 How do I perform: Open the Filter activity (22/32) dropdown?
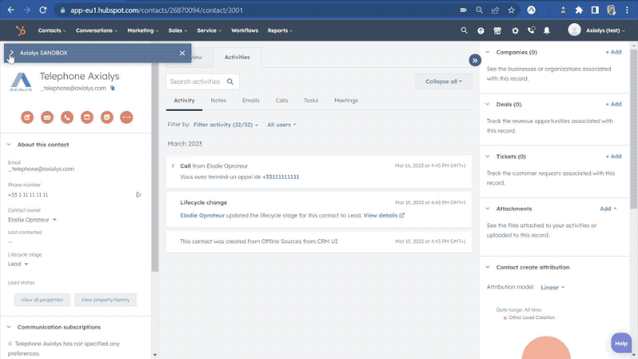226,125
